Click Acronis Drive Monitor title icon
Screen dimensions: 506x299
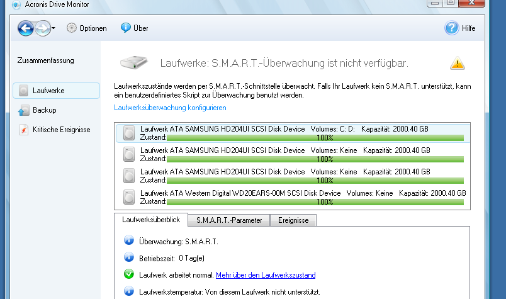16,4
